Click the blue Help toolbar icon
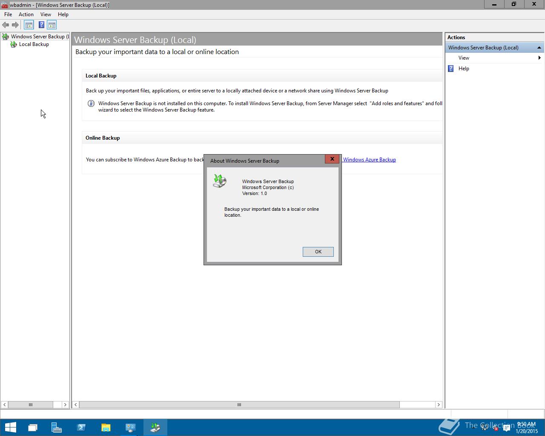Screen dimensions: 545x436 click(41, 25)
